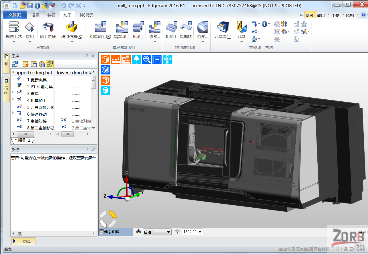This screenshot has width=368, height=254.
Task: Select the 精车加工 finishing tool
Action: tap(122, 30)
